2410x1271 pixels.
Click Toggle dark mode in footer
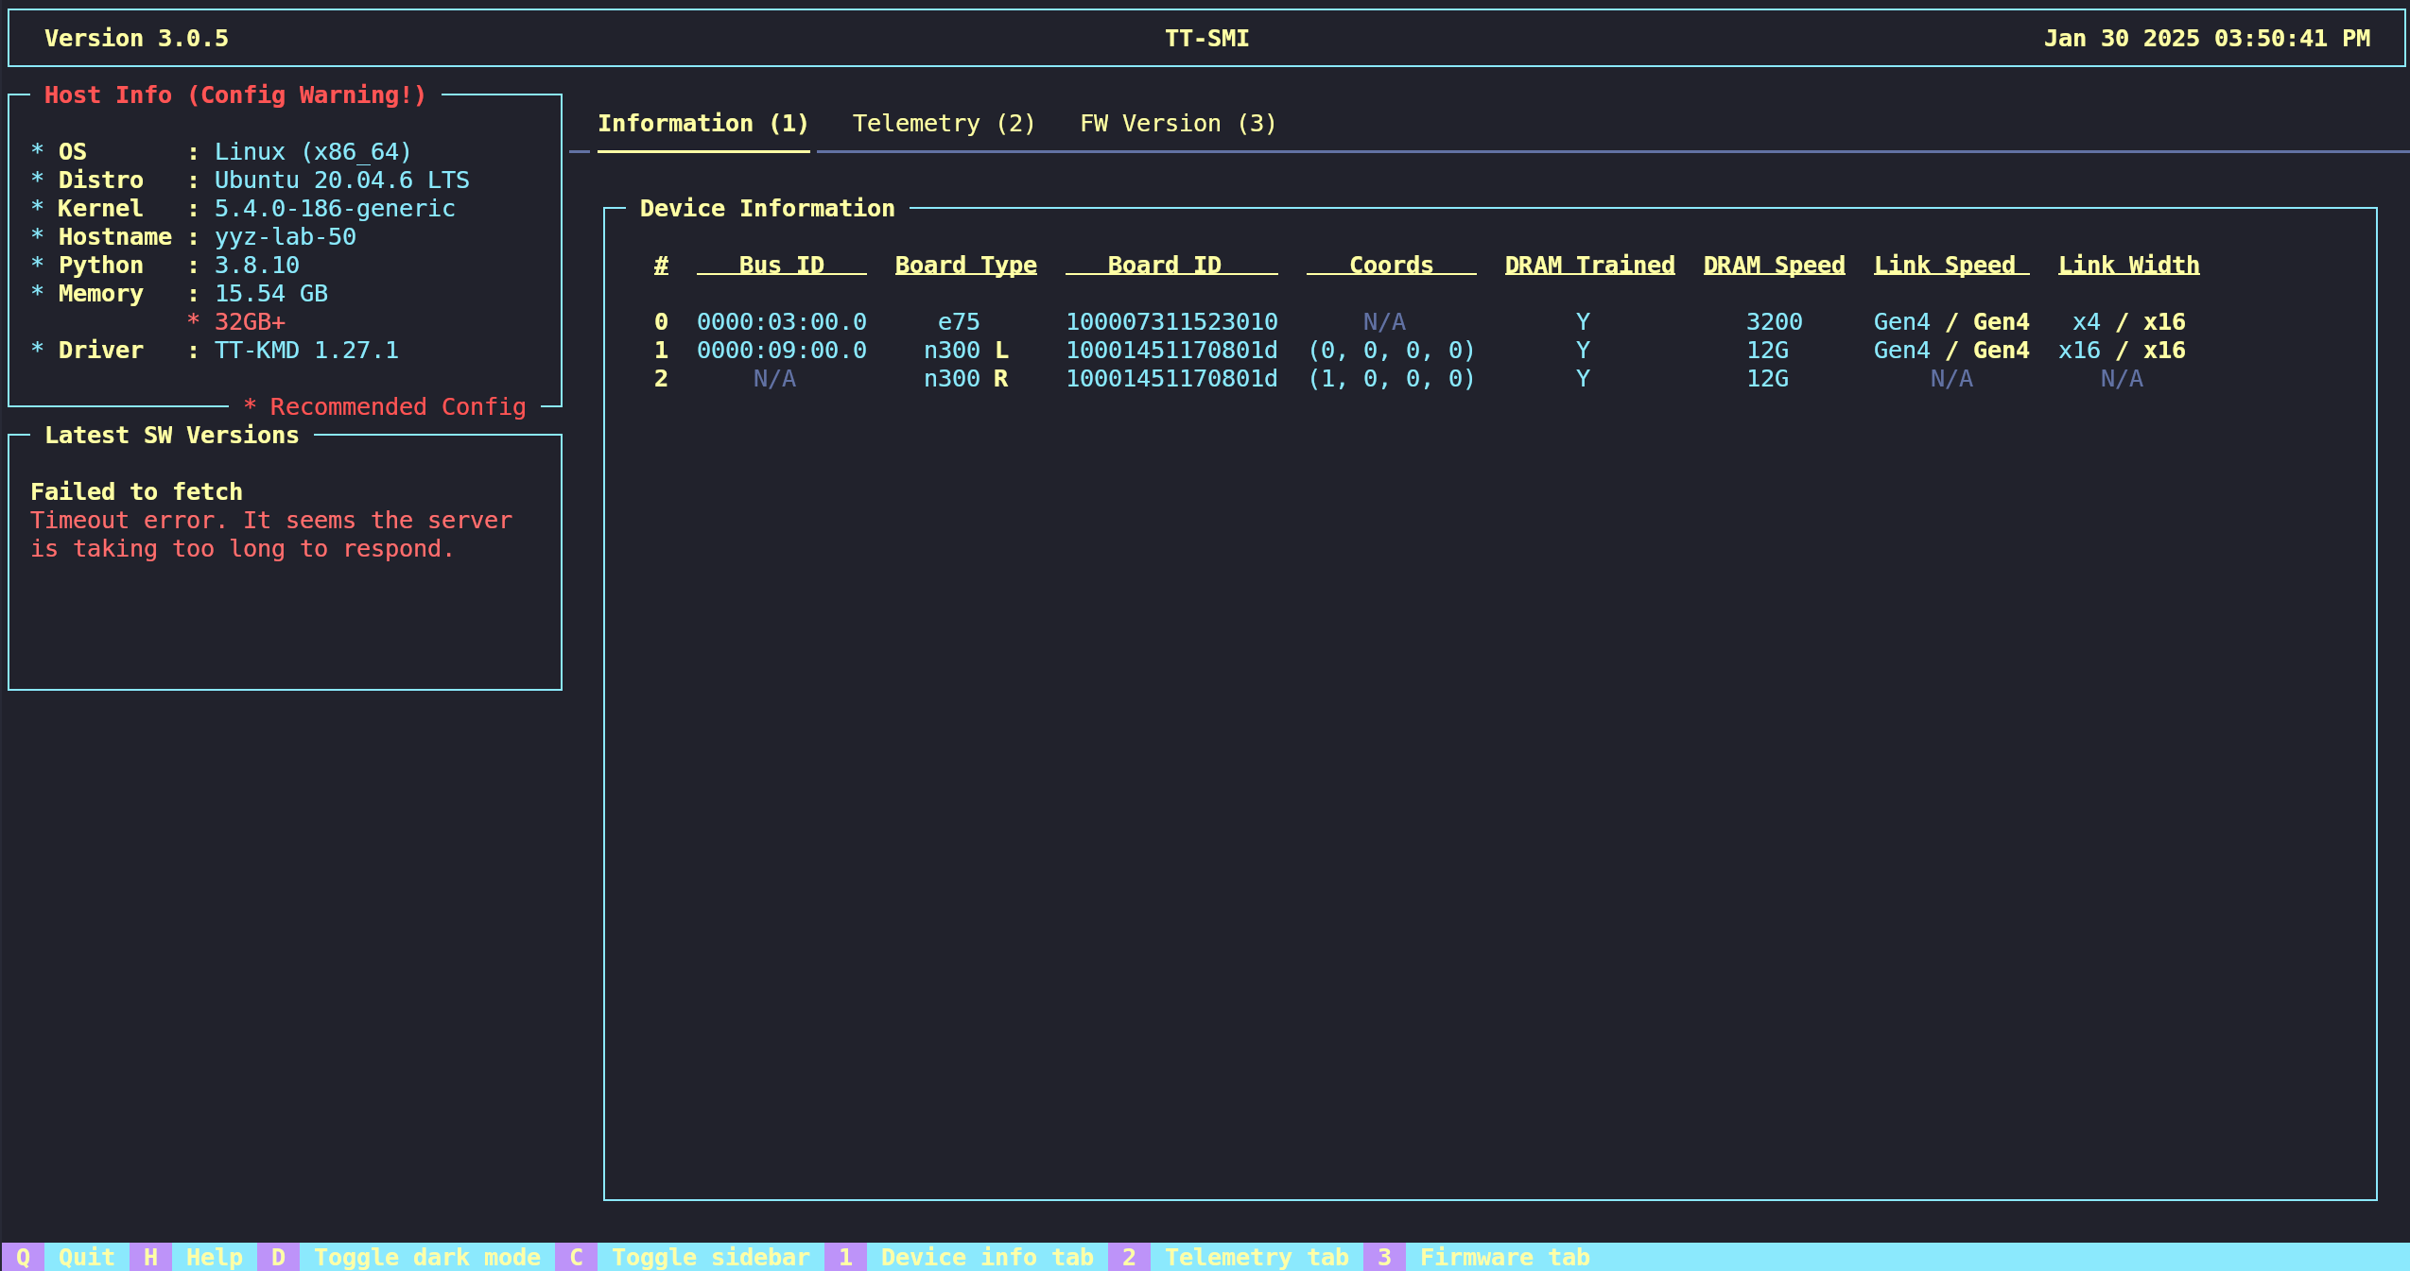(427, 1257)
